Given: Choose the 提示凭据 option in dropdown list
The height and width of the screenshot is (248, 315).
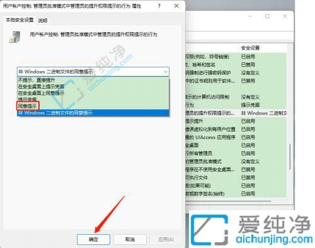Looking at the screenshot, I should [93, 99].
